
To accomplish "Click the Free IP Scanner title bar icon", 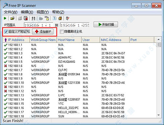I will (5, 5).
